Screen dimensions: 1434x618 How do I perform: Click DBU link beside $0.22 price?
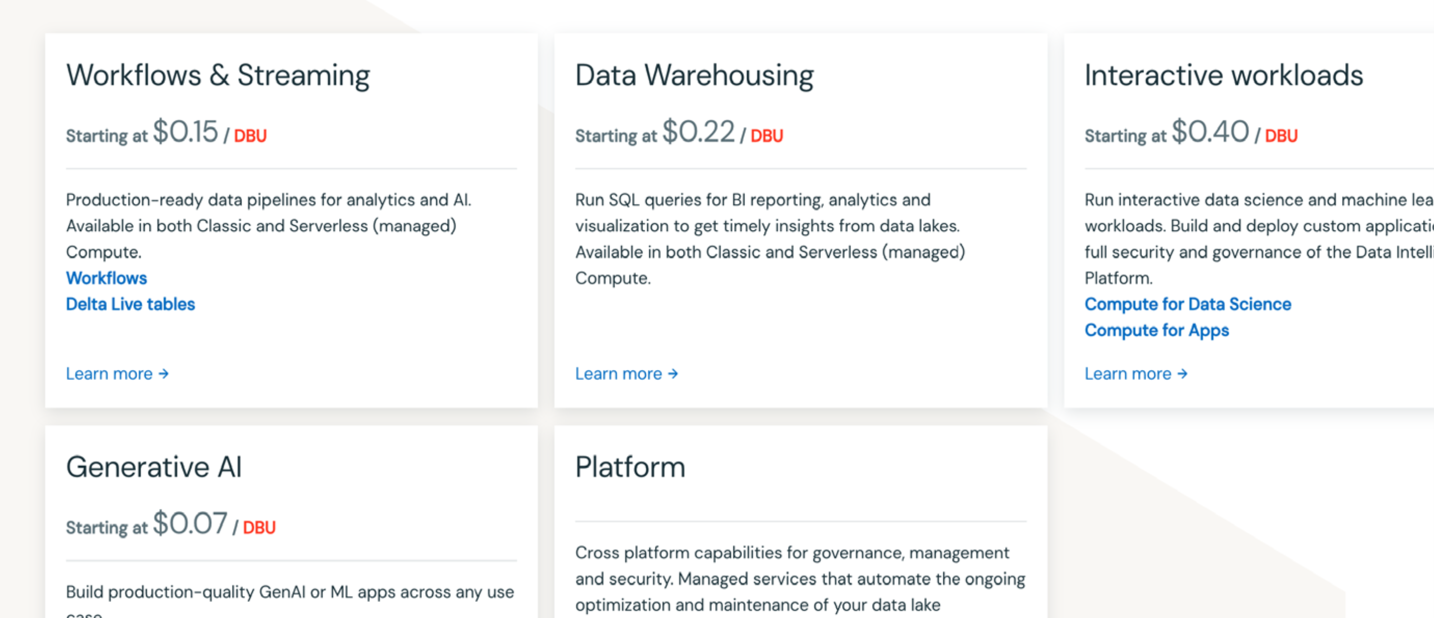click(767, 136)
